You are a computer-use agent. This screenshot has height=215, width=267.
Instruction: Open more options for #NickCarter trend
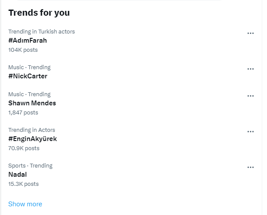[250, 69]
